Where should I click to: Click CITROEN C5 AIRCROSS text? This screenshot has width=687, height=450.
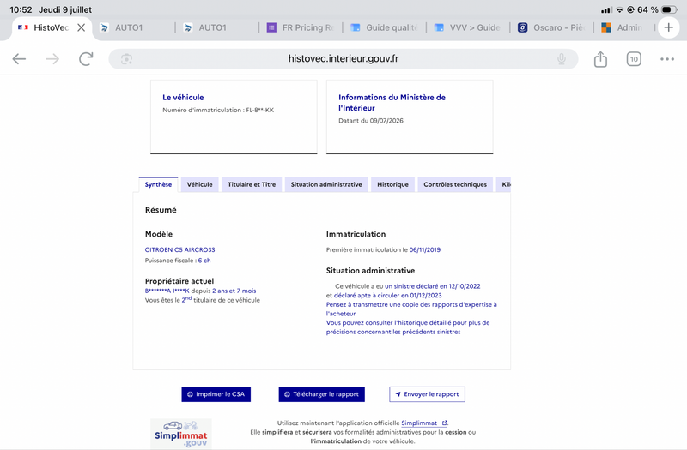[180, 249]
